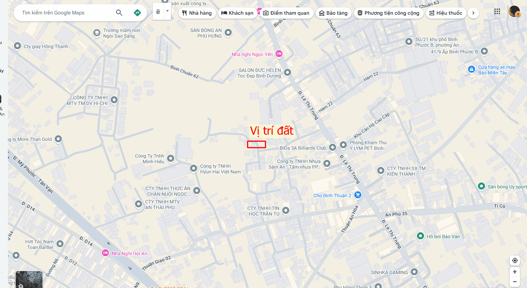Screen dimensions: 527x288
Task: Open the layers satellite thumbnail
Action: click(x=29, y=280)
